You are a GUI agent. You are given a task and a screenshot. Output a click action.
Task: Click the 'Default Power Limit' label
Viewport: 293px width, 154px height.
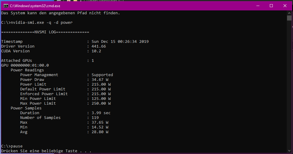click(x=43, y=89)
